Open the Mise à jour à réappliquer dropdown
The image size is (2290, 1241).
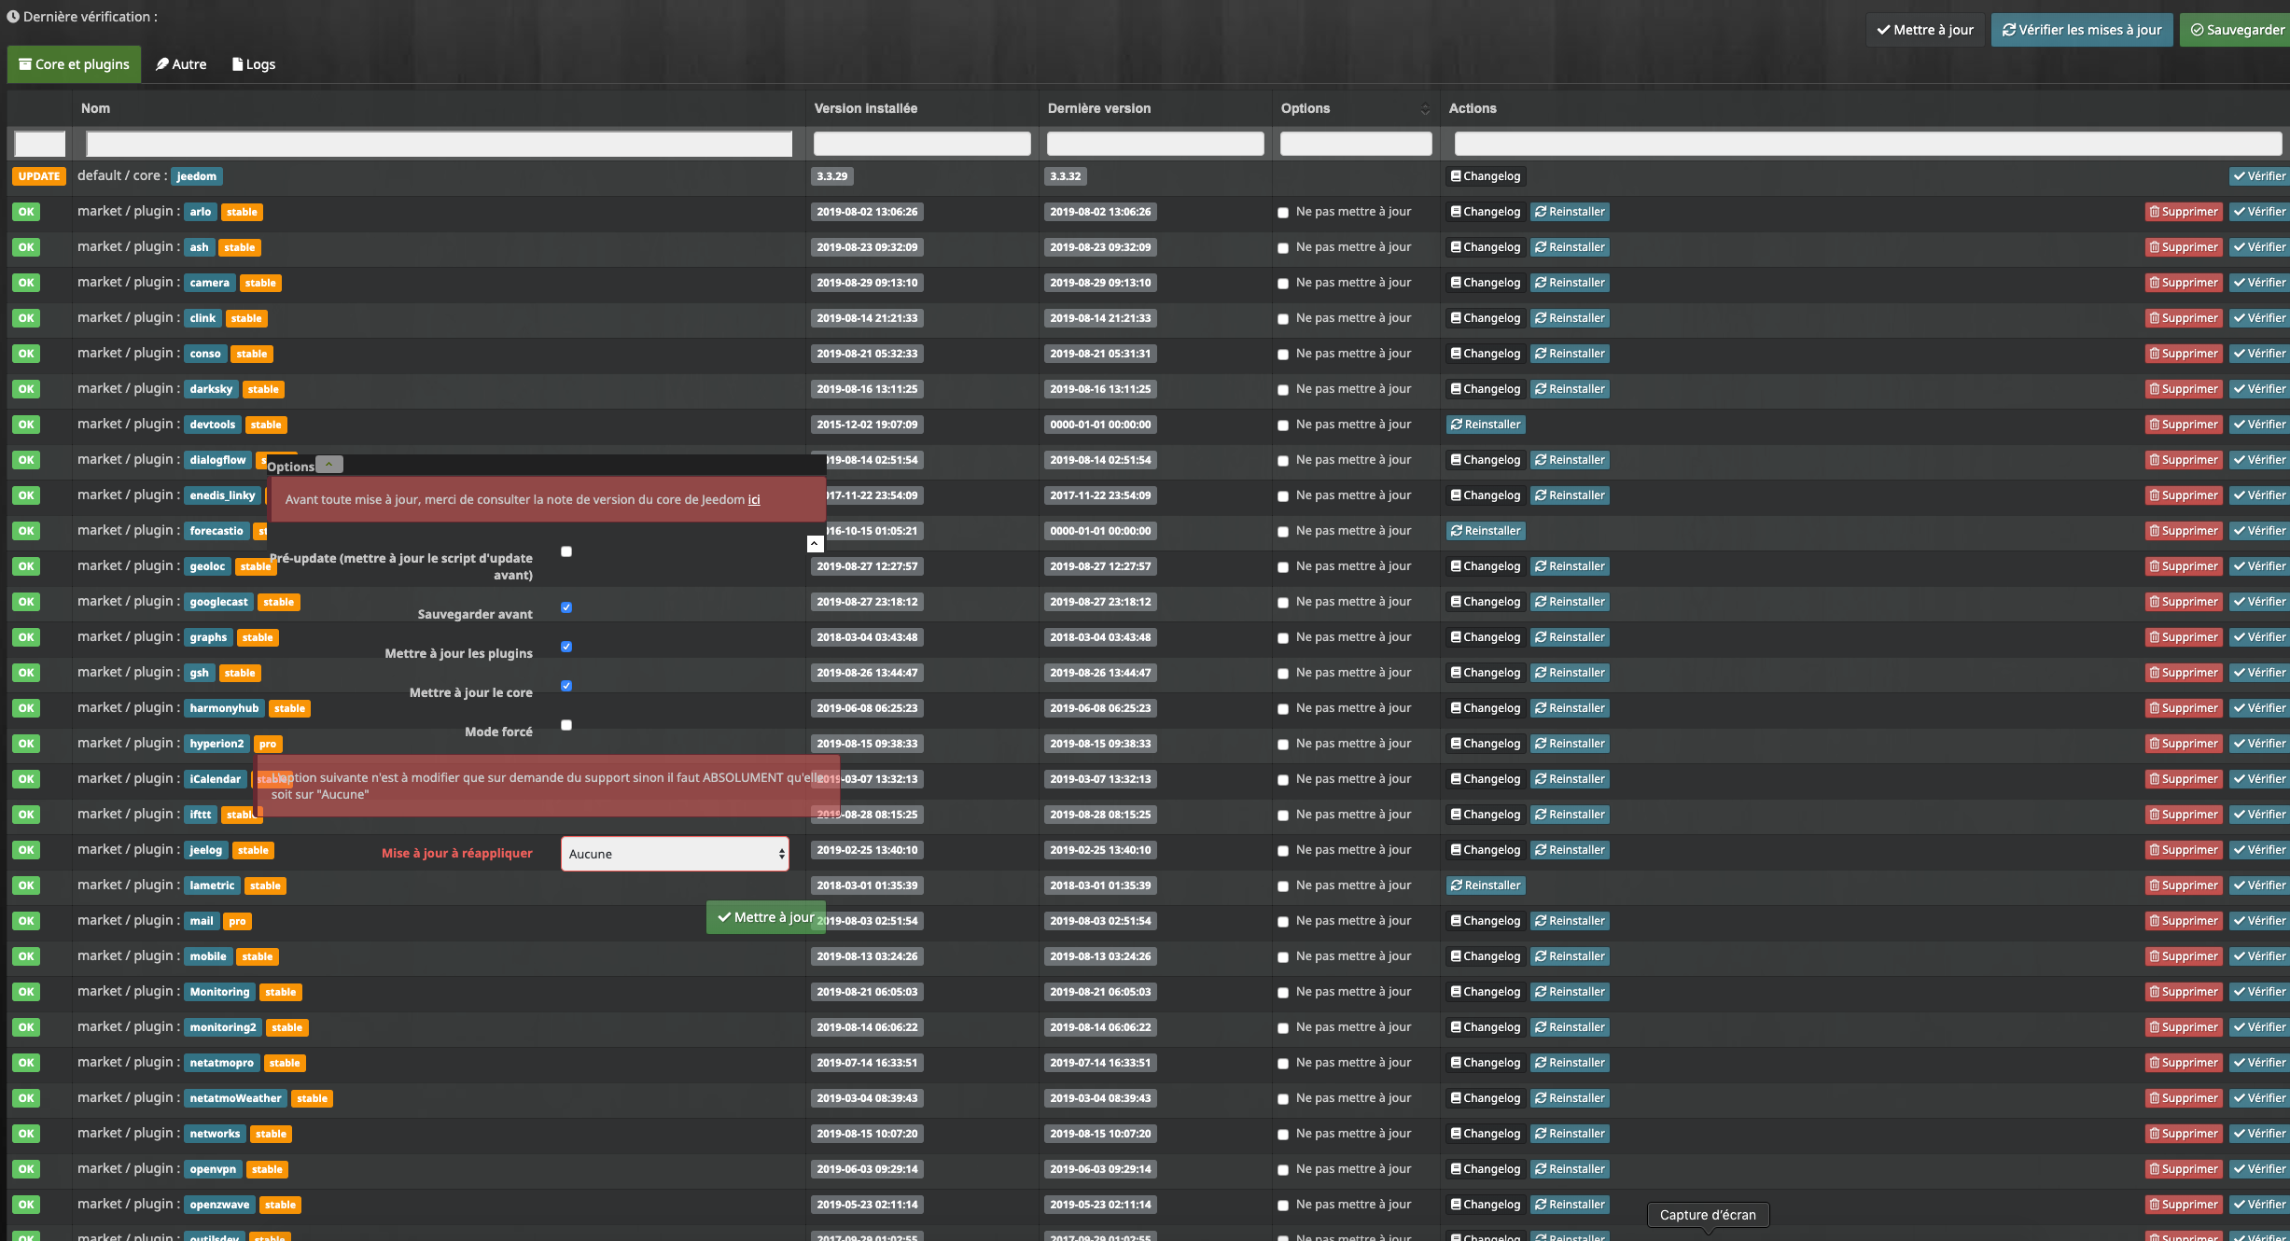click(675, 854)
